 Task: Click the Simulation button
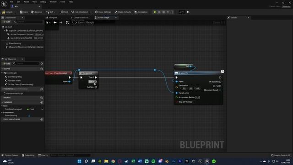141,12
